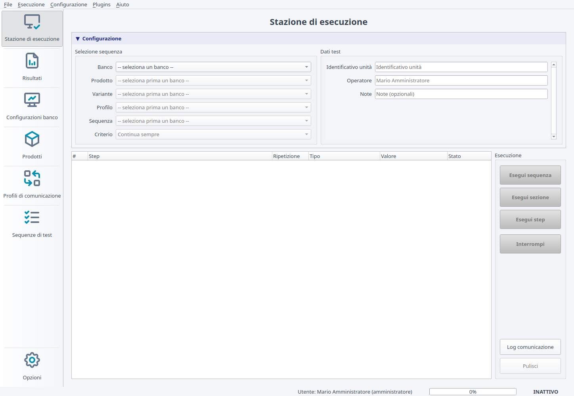
Task: Open the Sequenza dropdown
Action: click(x=213, y=121)
